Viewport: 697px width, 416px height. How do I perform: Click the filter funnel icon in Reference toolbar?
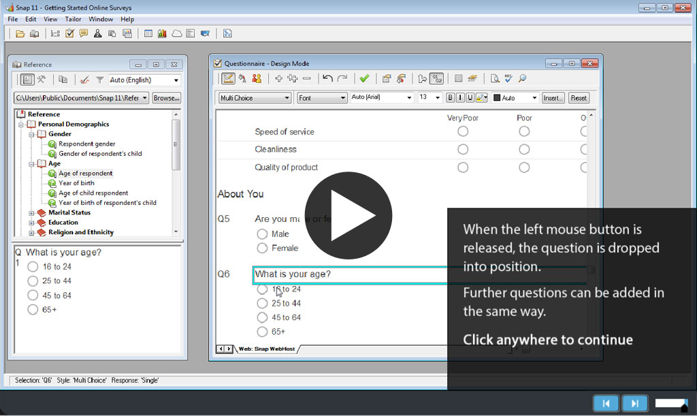[99, 80]
